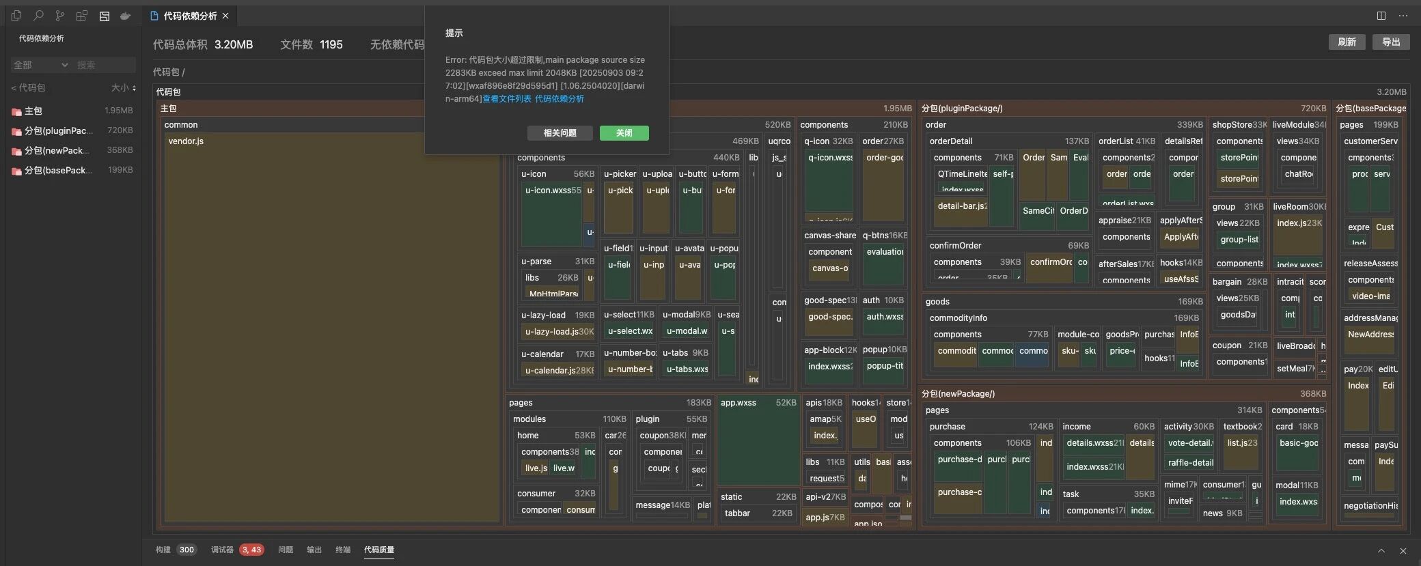Open the file explorer icon
The image size is (1421, 566).
coord(16,16)
